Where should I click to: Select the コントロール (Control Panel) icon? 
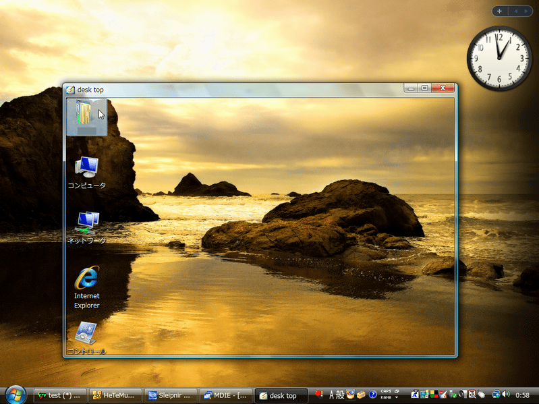86,333
